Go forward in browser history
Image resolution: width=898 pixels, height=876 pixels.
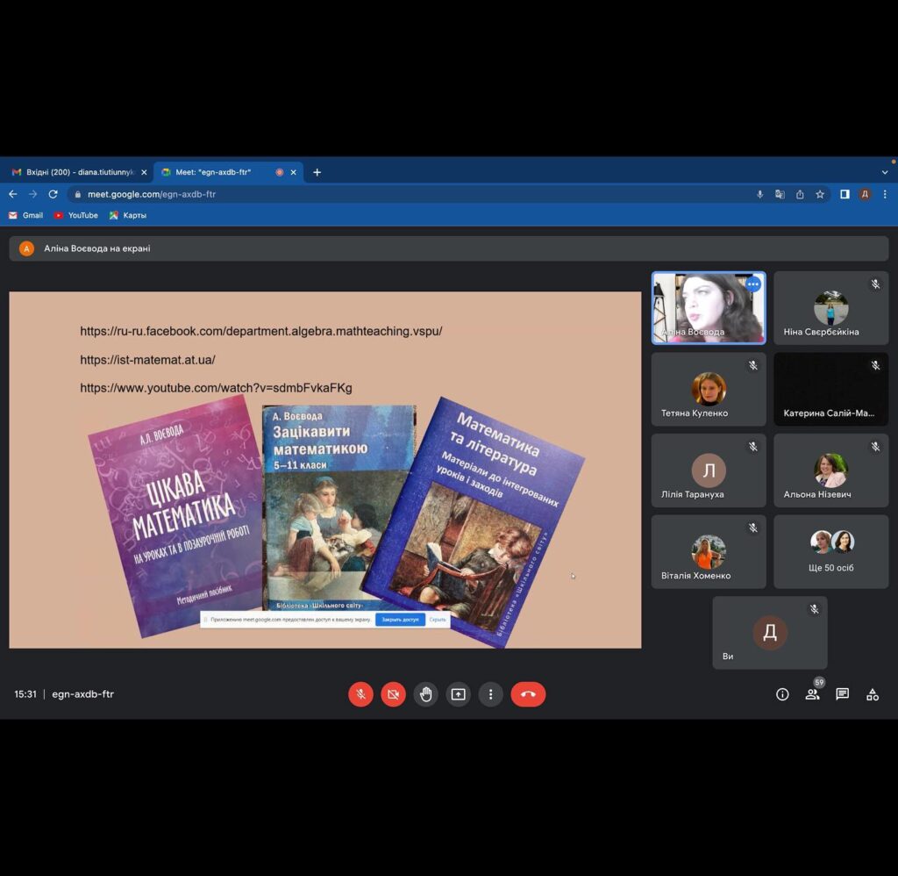pos(32,194)
